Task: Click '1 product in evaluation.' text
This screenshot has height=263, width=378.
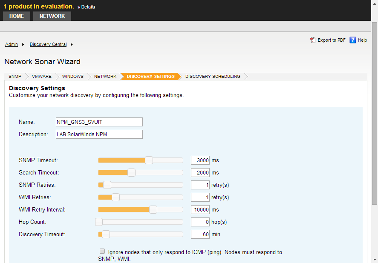Action: point(39,6)
